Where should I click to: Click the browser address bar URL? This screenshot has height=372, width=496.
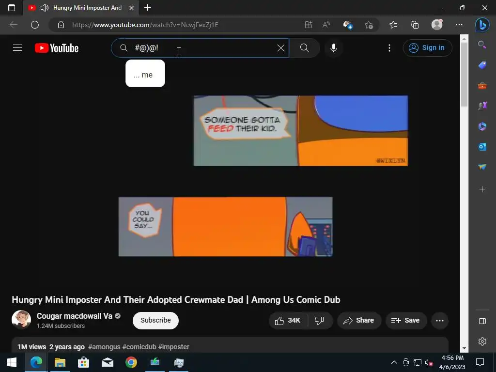[x=145, y=25]
